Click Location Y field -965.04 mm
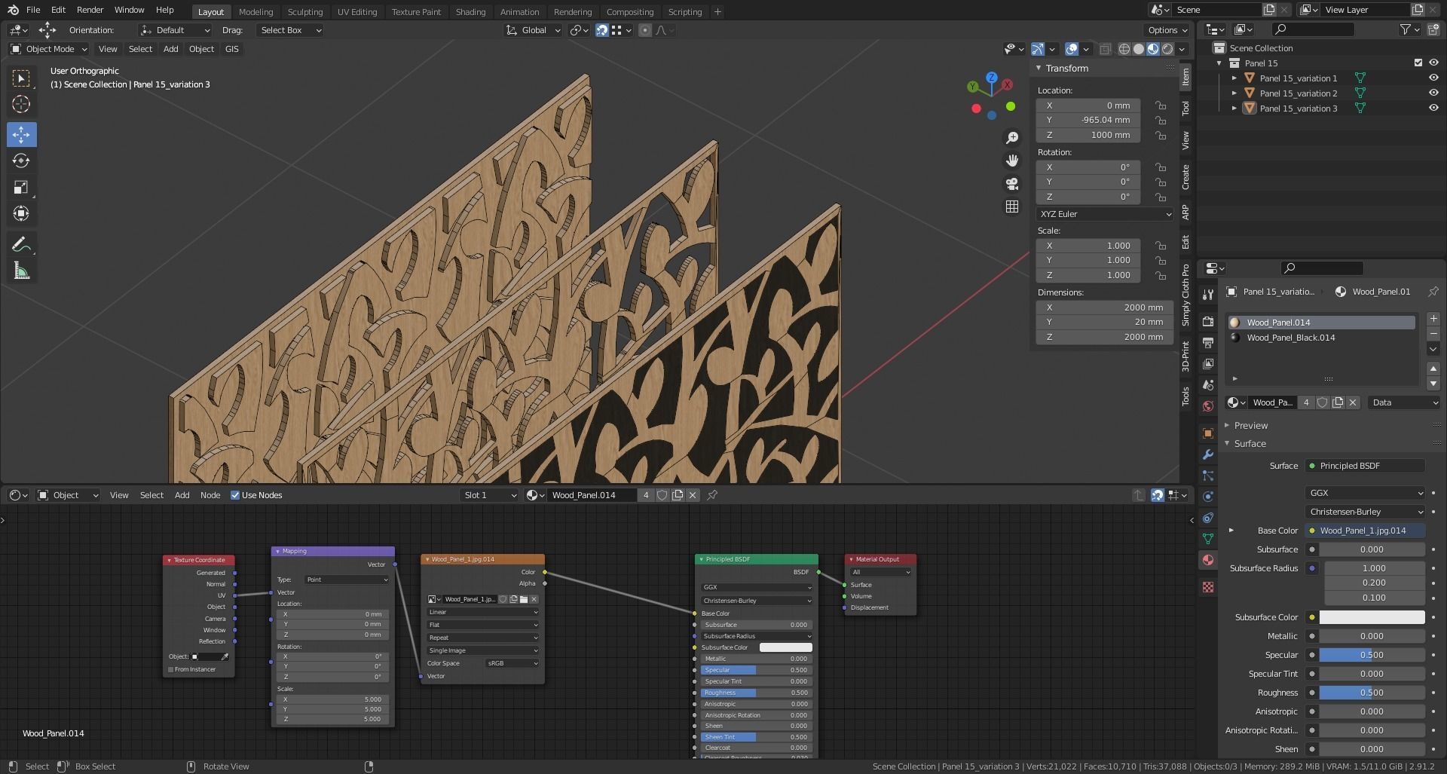Viewport: 1447px width, 774px height. (x=1088, y=121)
